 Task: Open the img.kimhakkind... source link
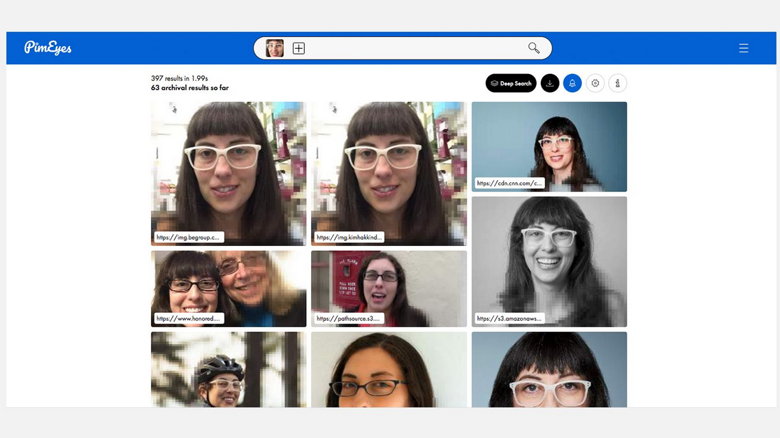(x=348, y=238)
